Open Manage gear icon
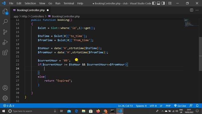Image resolution: width=202 pixels, height=114 pixels. pyautogui.click(x=5, y=98)
